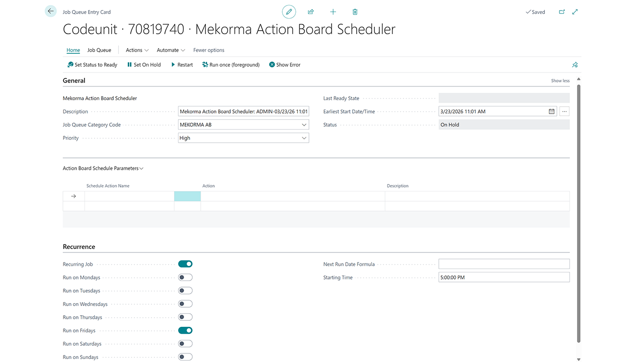Click Fewer options
Screen dimensions: 644x362
[x=209, y=50]
